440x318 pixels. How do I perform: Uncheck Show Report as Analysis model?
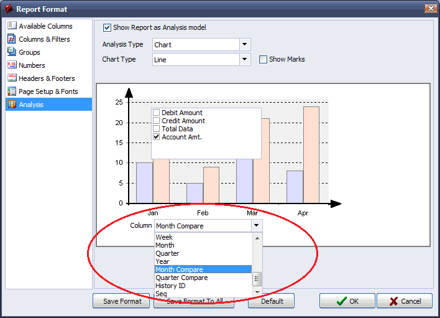tap(108, 27)
